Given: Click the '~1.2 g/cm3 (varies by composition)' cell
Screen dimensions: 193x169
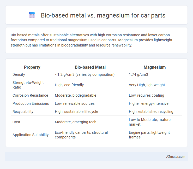Looking at the screenshot, I should [x=85, y=74].
